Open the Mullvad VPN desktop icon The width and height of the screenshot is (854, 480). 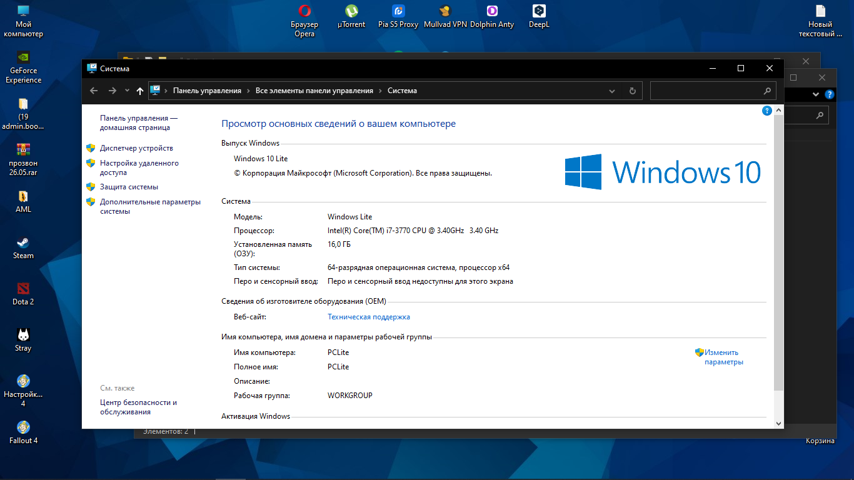coord(445,11)
